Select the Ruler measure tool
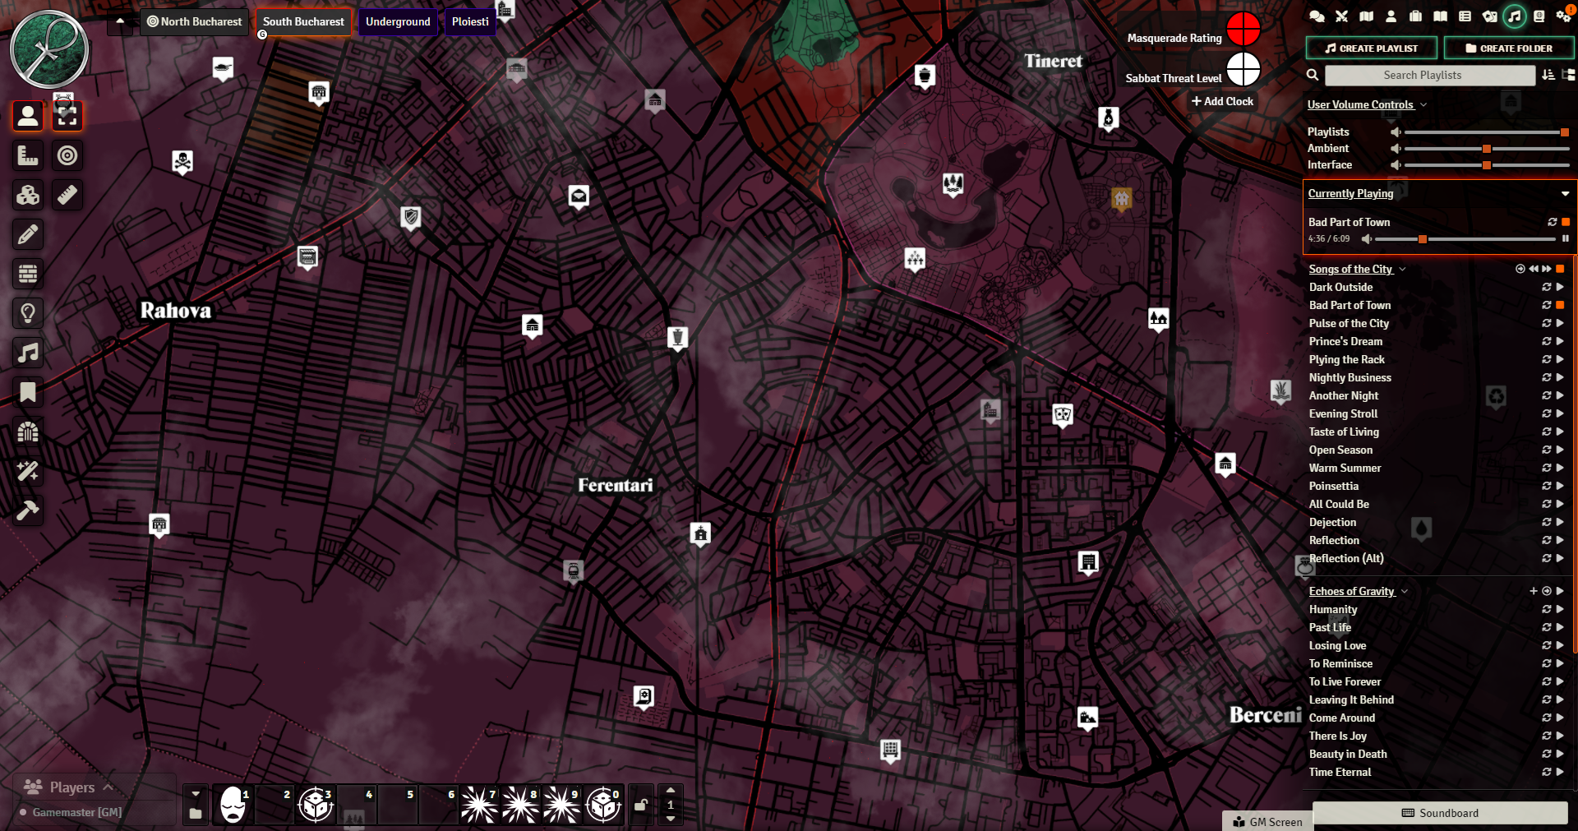This screenshot has height=831, width=1578. click(x=67, y=195)
